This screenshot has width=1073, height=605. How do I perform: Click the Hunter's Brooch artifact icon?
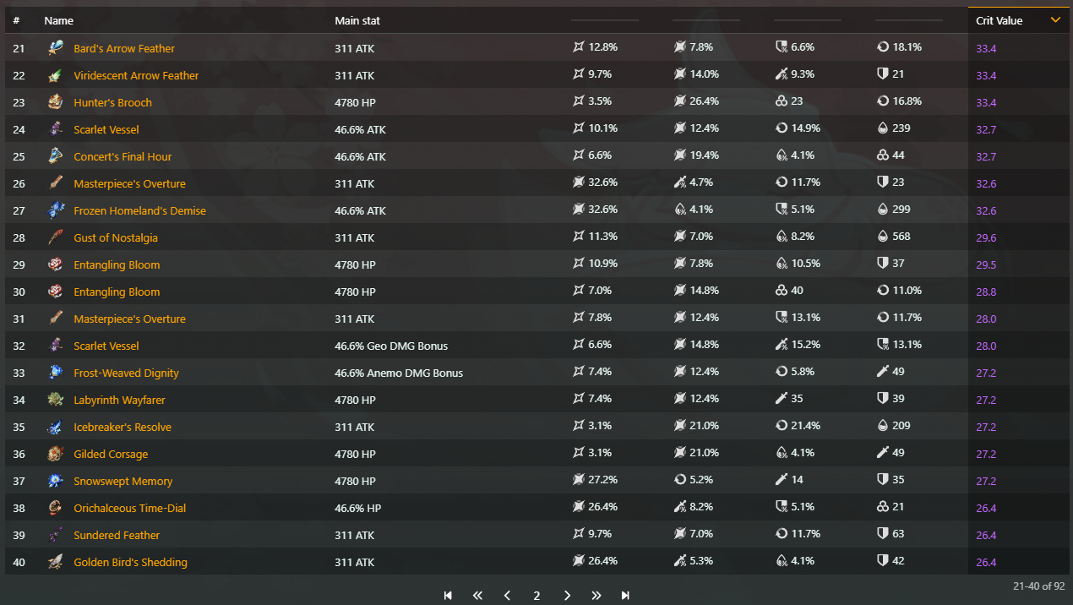coord(56,102)
